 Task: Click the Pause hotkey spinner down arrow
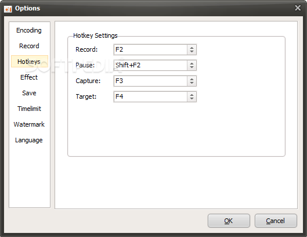coord(192,67)
